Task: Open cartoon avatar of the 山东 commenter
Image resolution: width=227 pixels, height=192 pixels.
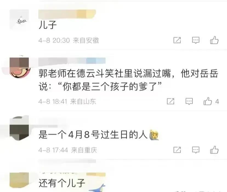Action: [20, 67]
